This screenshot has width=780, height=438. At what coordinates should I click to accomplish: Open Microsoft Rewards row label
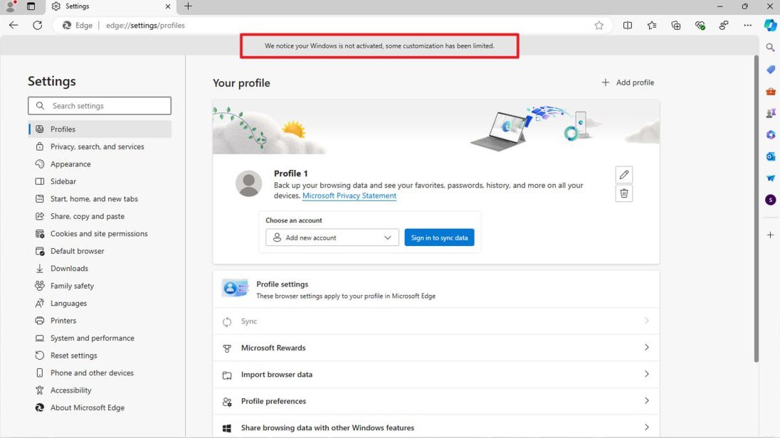tap(273, 348)
